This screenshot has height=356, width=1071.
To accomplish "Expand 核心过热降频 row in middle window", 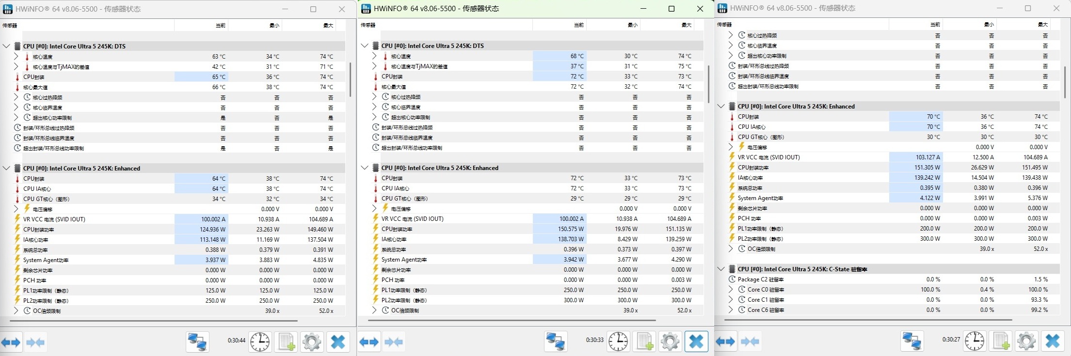I will point(374,96).
